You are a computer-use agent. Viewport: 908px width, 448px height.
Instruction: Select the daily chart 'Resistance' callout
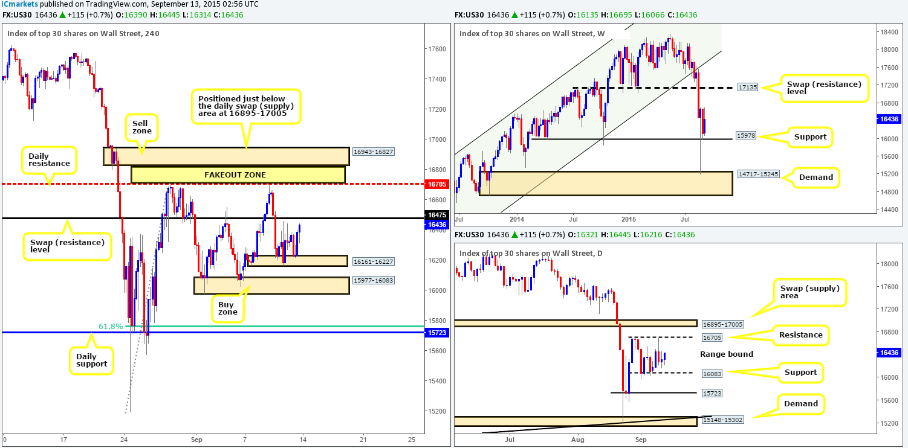pos(802,335)
